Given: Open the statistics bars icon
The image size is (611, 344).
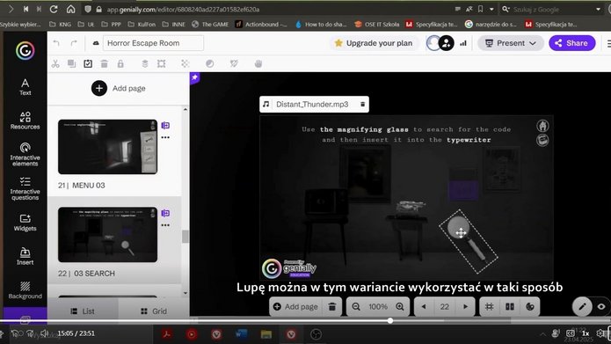Looking at the screenshot, I should (463, 43).
